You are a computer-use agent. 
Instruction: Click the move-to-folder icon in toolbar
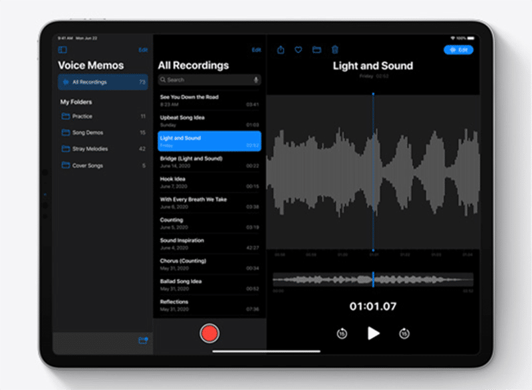317,50
